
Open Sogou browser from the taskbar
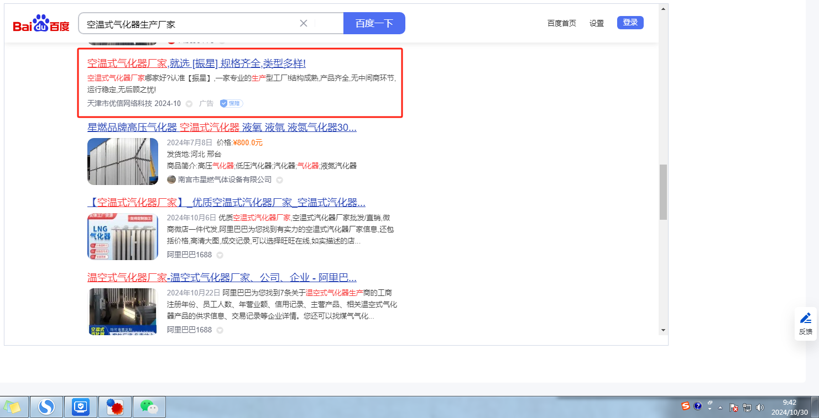(46, 407)
